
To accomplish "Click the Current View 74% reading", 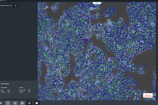I will point(29,90).
